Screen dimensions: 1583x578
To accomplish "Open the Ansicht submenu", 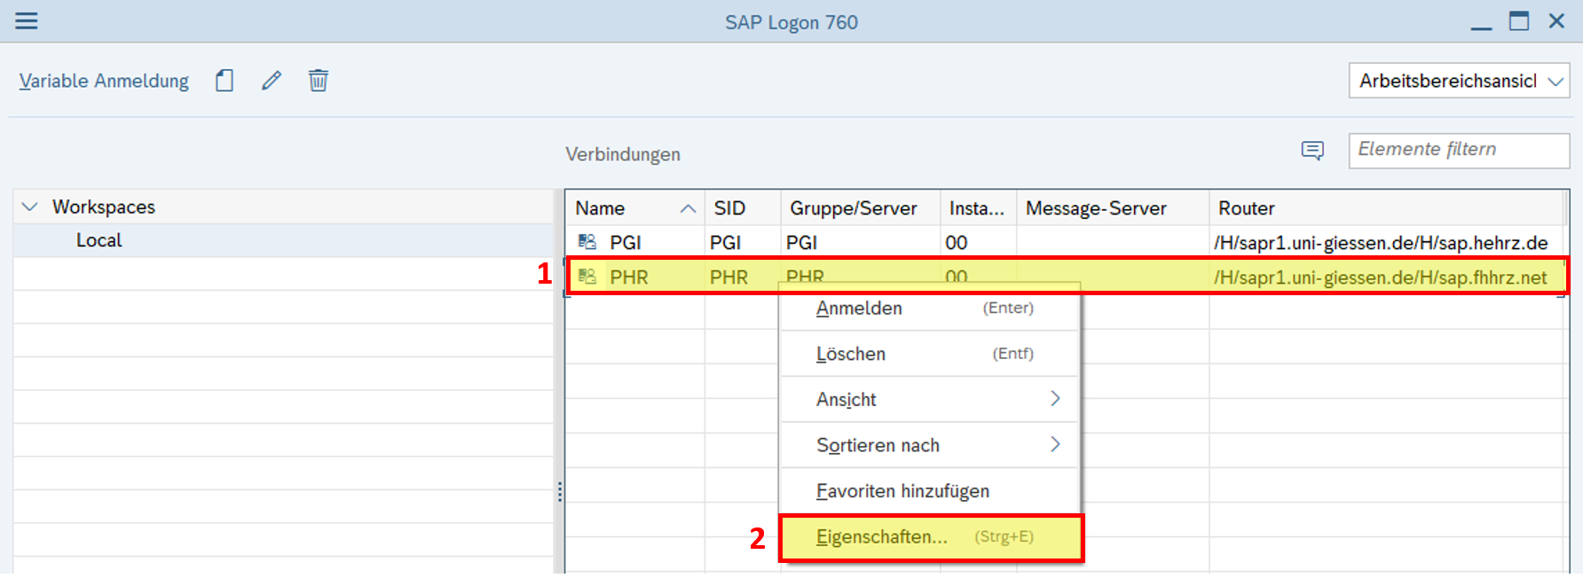I will (929, 399).
